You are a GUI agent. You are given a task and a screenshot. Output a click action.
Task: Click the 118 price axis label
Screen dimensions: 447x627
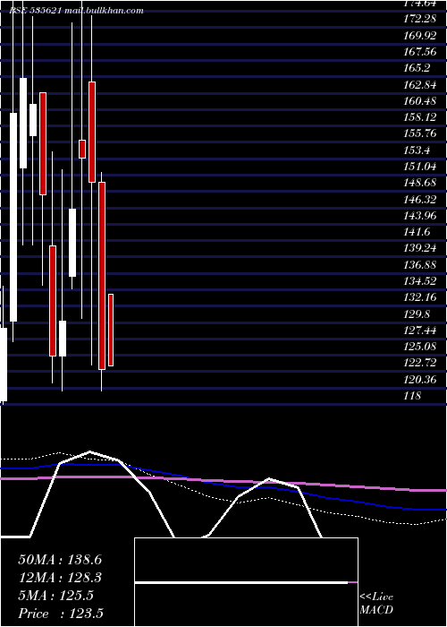click(x=412, y=396)
